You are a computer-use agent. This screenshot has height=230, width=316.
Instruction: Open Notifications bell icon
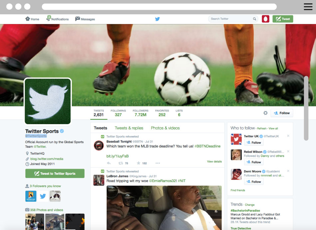pos(48,19)
